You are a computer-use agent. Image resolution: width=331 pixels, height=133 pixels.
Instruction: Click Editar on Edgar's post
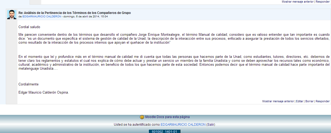click(299, 101)
